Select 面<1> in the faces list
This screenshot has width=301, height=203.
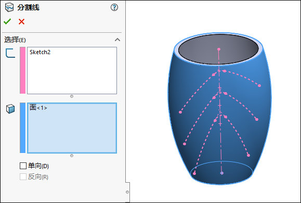38,108
